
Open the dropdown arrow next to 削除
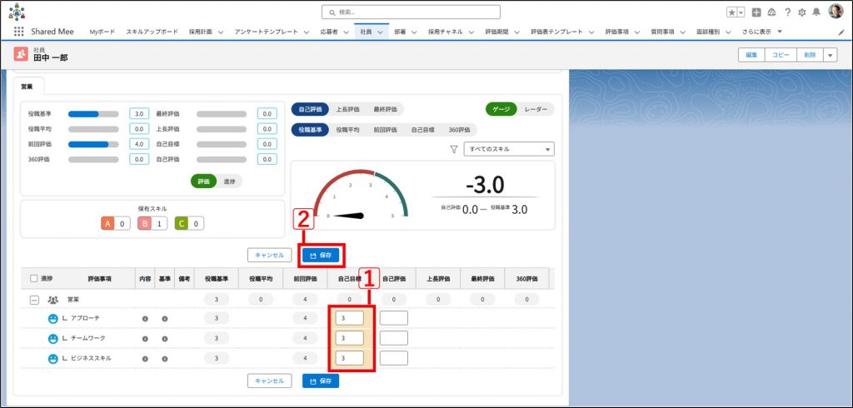click(x=831, y=55)
